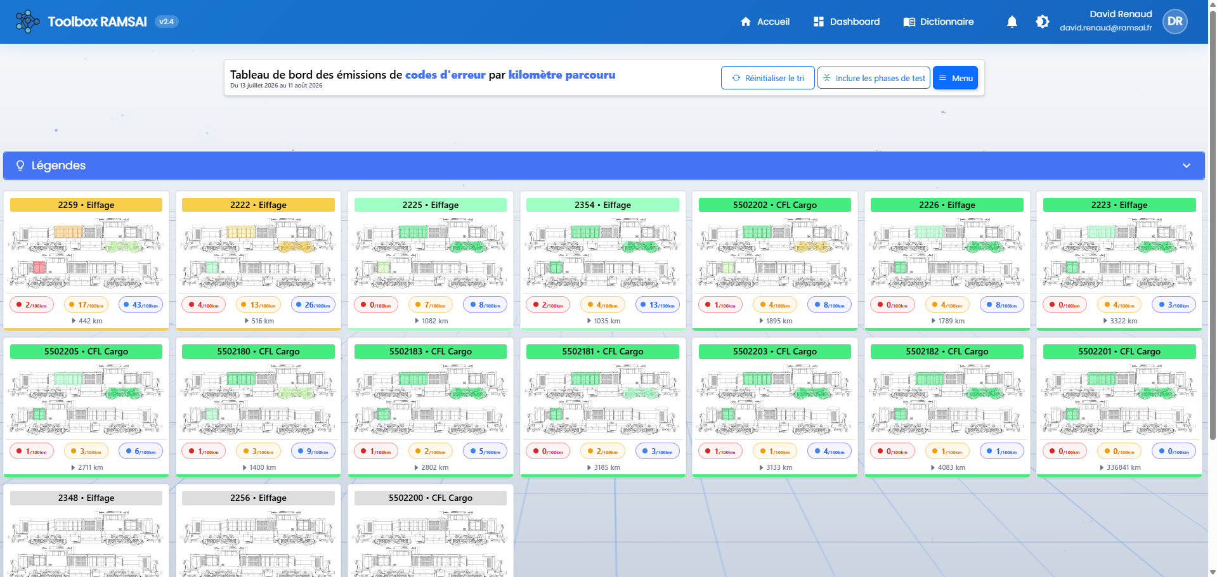Click the david.renaud@ramsai.fr email text
The image size is (1217, 577).
pos(1106,28)
